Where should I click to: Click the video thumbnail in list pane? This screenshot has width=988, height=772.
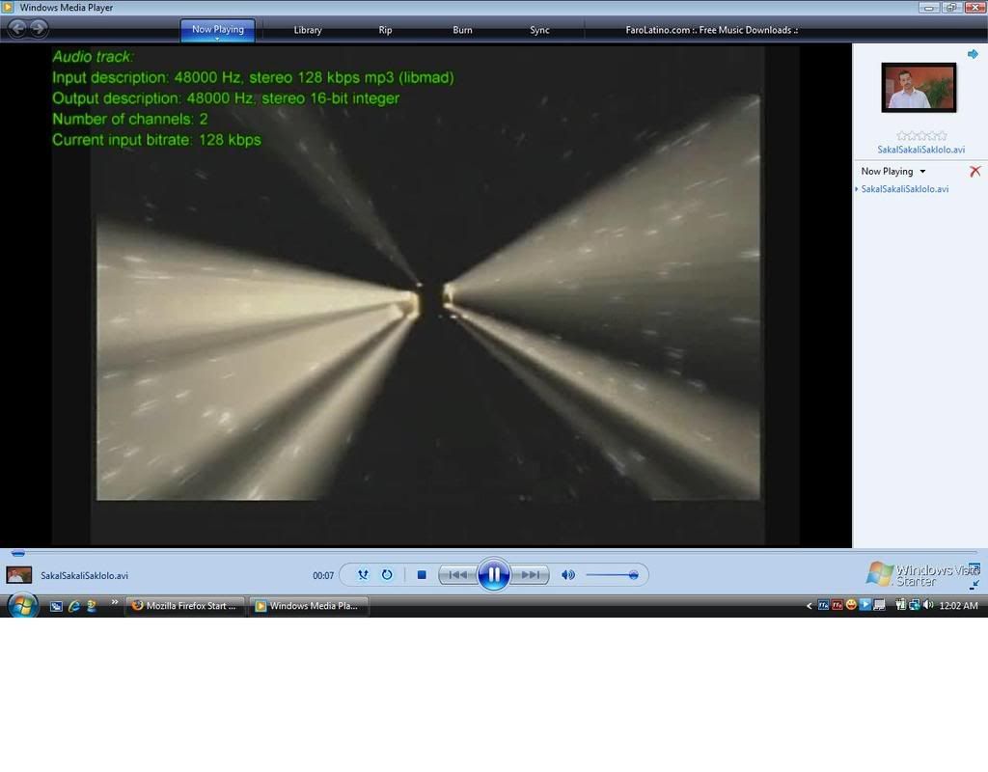point(919,88)
